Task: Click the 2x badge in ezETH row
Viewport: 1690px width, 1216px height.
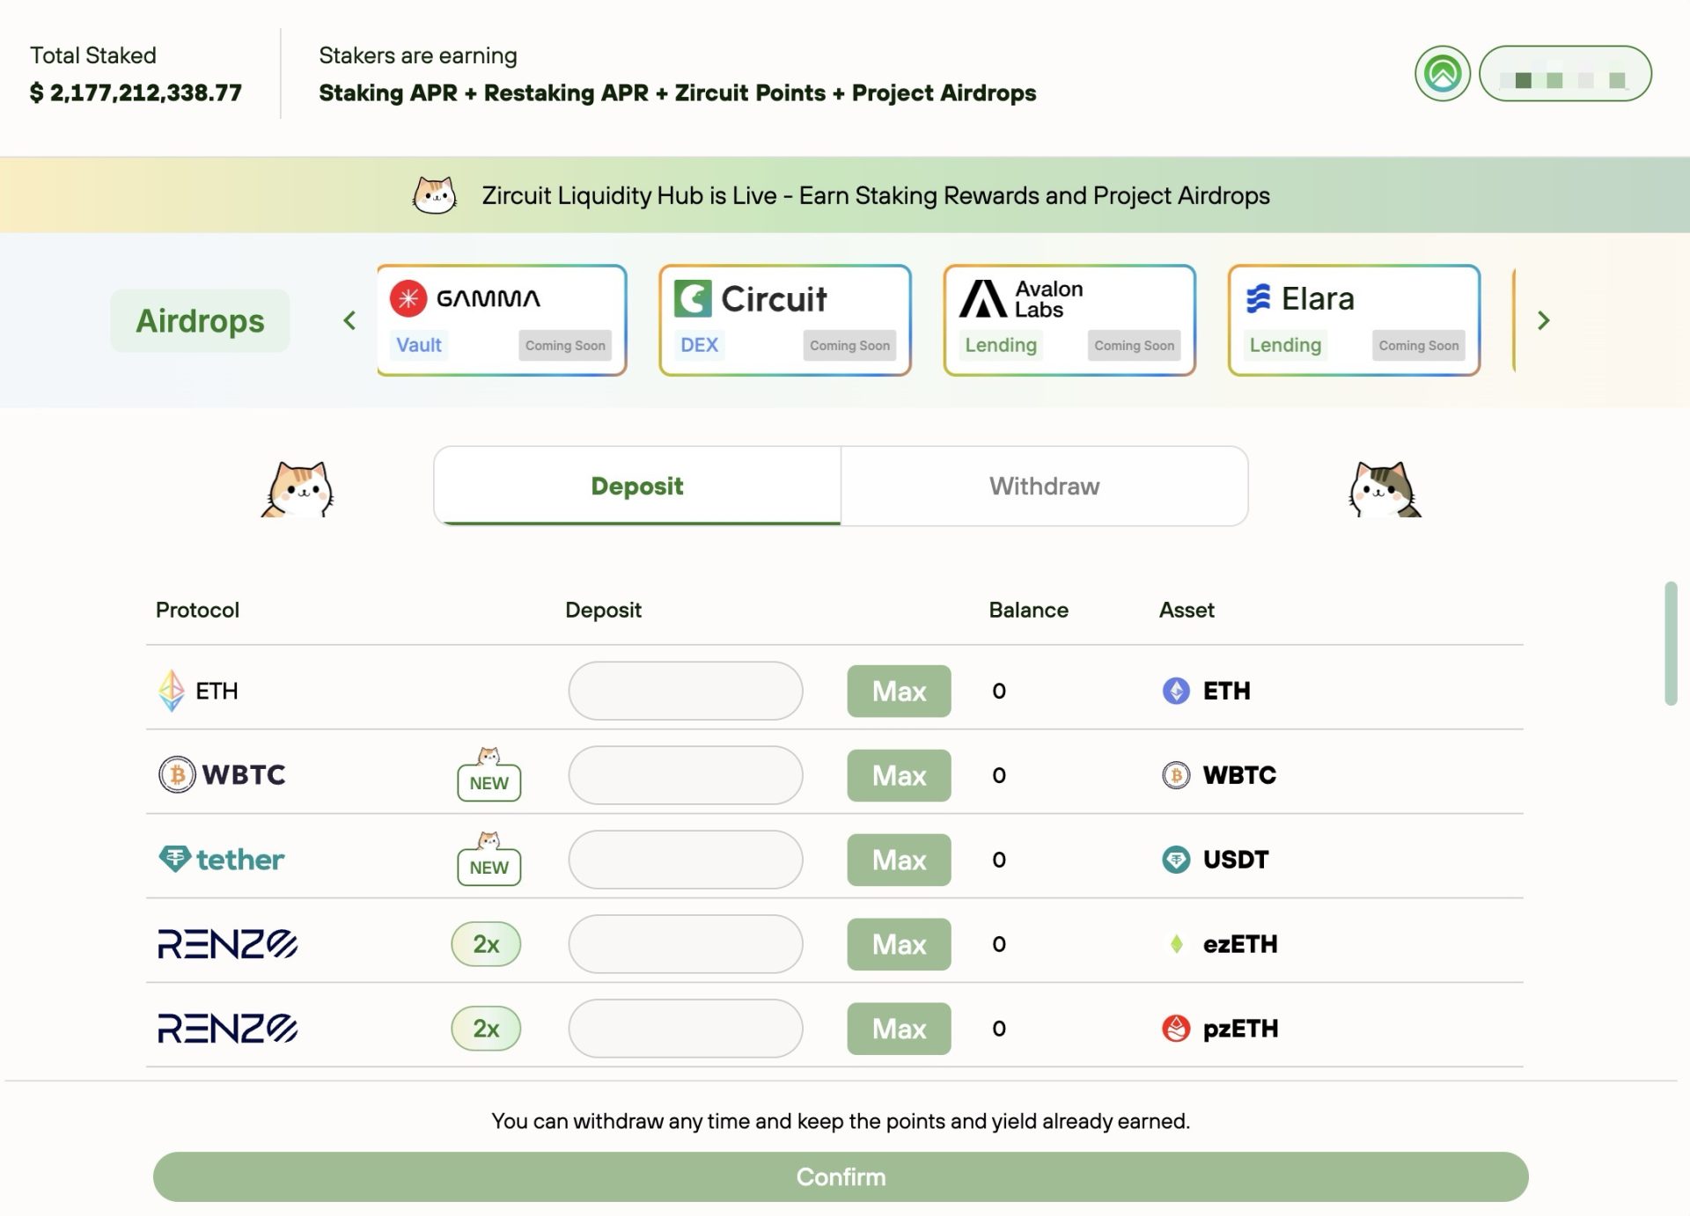Action: pos(486,944)
